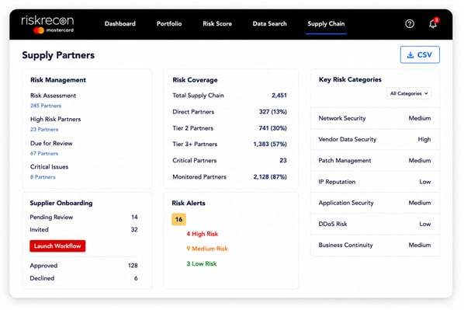This screenshot has height=310, width=464.
Task: Open the 245 Partners link
Action: pos(46,106)
